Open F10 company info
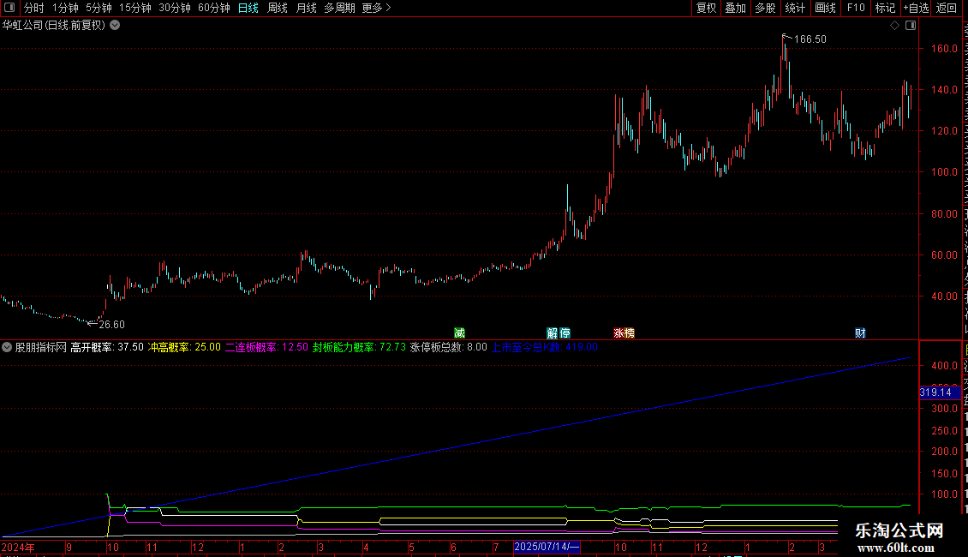 pos(856,8)
